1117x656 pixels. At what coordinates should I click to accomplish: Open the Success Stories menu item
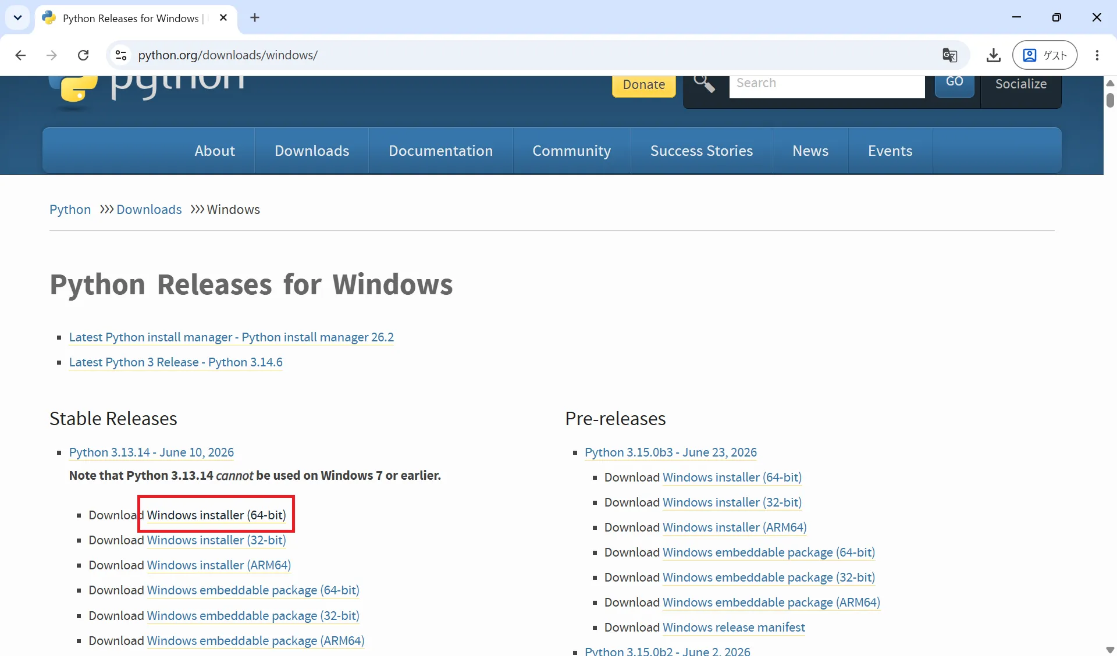coord(702,151)
